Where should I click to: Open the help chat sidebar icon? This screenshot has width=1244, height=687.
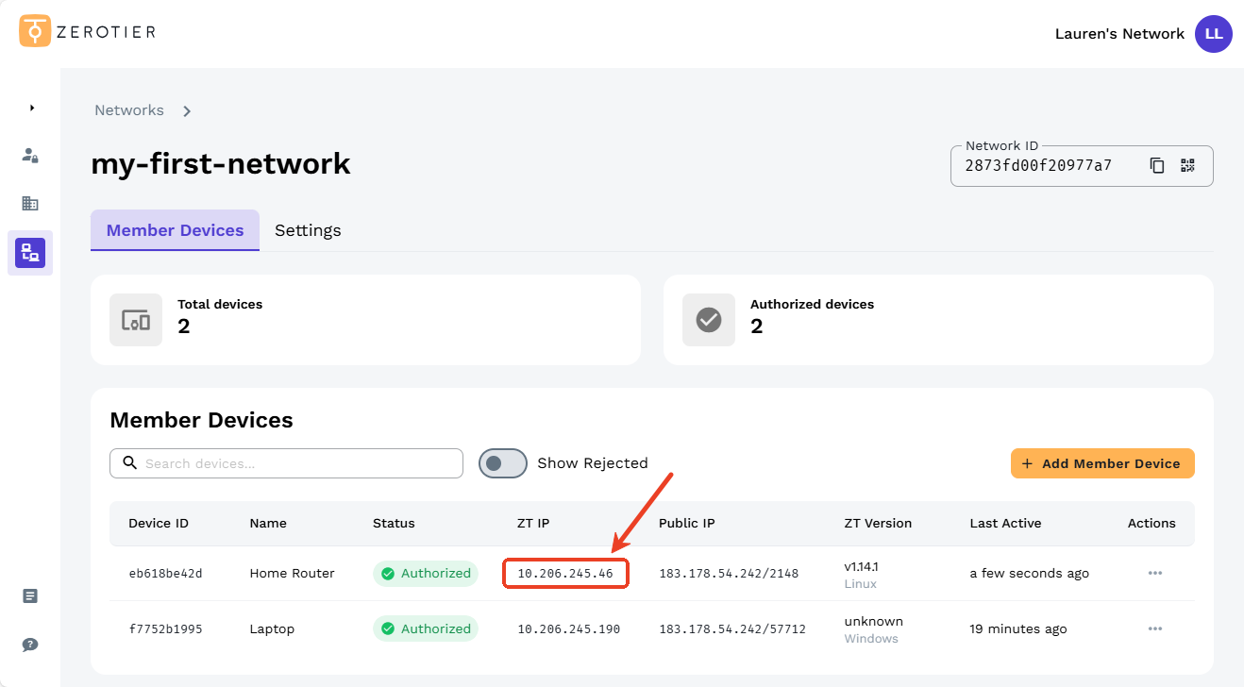click(30, 645)
